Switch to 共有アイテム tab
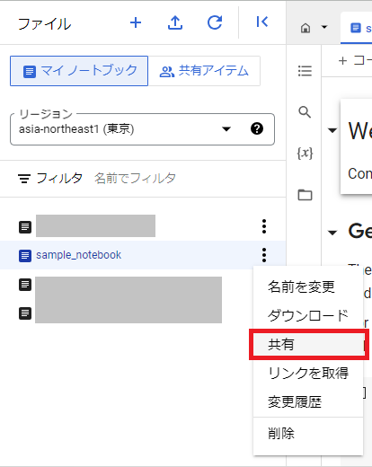This screenshot has height=467, width=372. [204, 71]
